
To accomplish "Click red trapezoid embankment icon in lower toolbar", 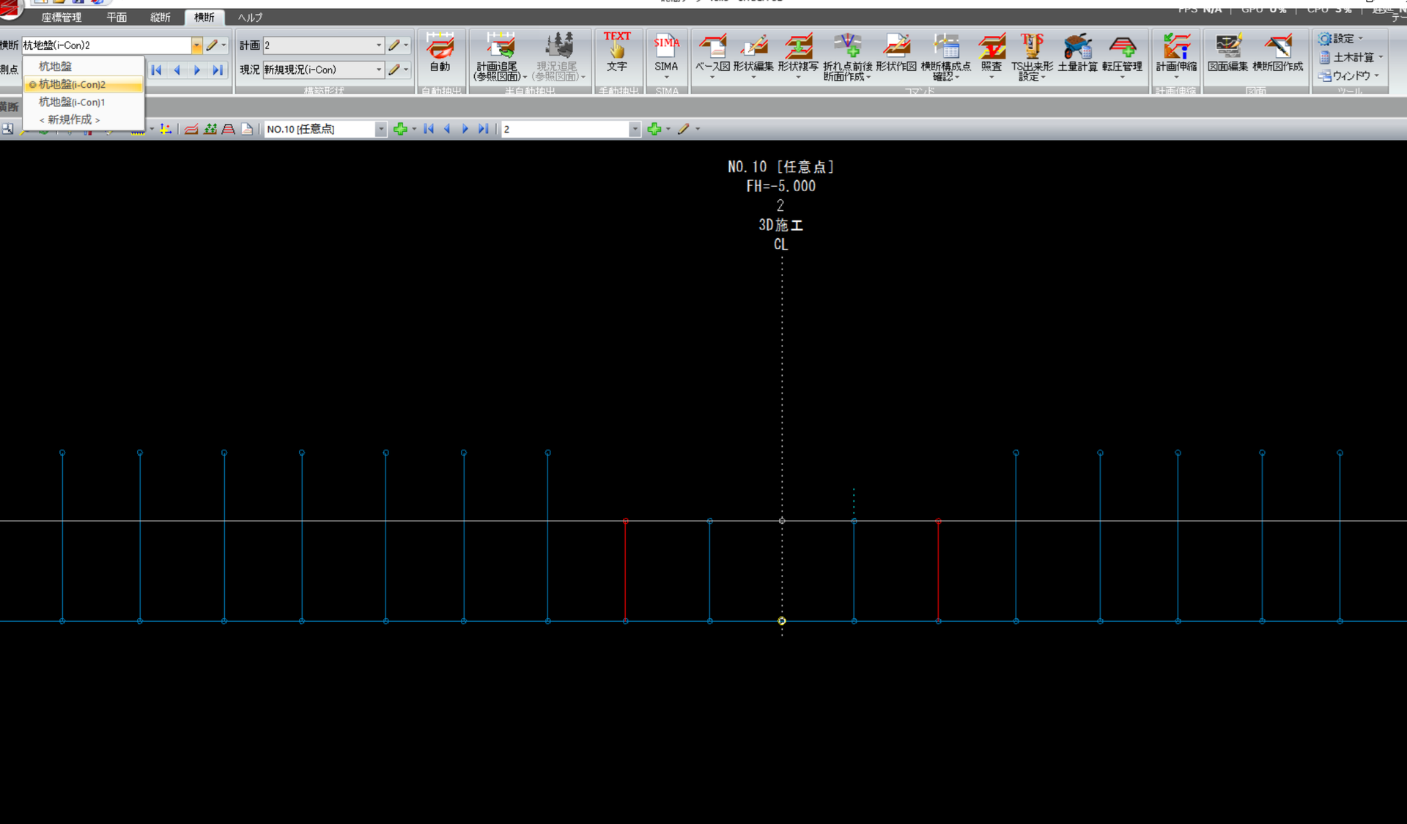I will (x=229, y=129).
